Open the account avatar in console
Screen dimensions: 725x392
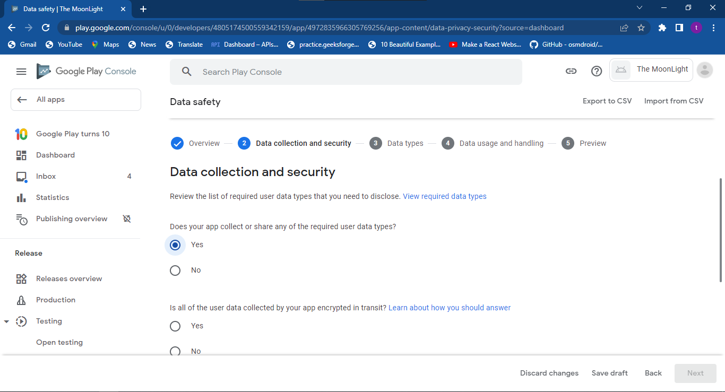pos(705,70)
